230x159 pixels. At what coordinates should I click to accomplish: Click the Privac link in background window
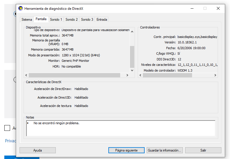tap(10, 141)
